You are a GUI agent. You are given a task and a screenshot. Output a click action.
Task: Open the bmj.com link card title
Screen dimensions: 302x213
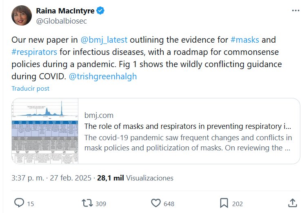(188, 126)
